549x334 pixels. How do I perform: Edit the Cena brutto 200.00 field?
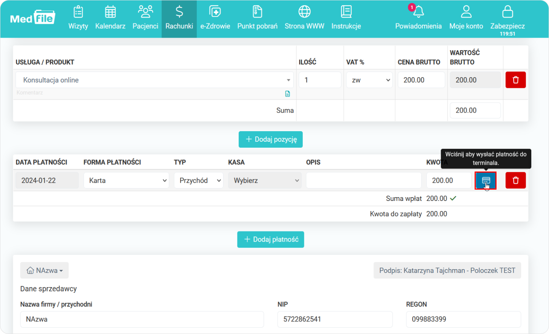(x=421, y=80)
